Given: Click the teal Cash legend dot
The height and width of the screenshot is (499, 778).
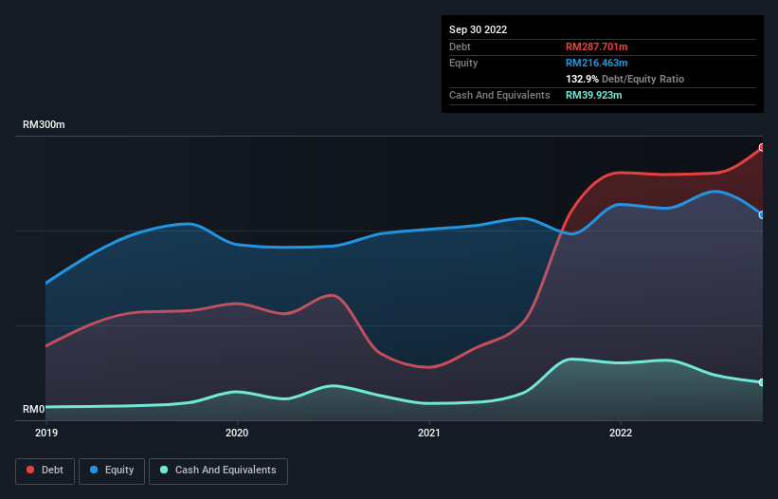Looking at the screenshot, I should [x=164, y=470].
